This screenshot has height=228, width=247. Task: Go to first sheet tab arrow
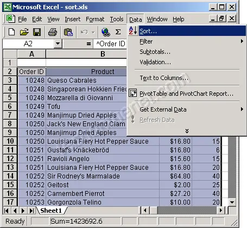pos(7,211)
